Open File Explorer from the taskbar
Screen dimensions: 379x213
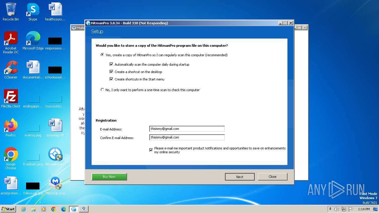point(33,209)
